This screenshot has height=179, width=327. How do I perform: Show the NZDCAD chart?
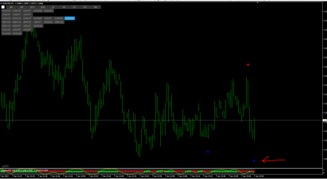point(6,26)
